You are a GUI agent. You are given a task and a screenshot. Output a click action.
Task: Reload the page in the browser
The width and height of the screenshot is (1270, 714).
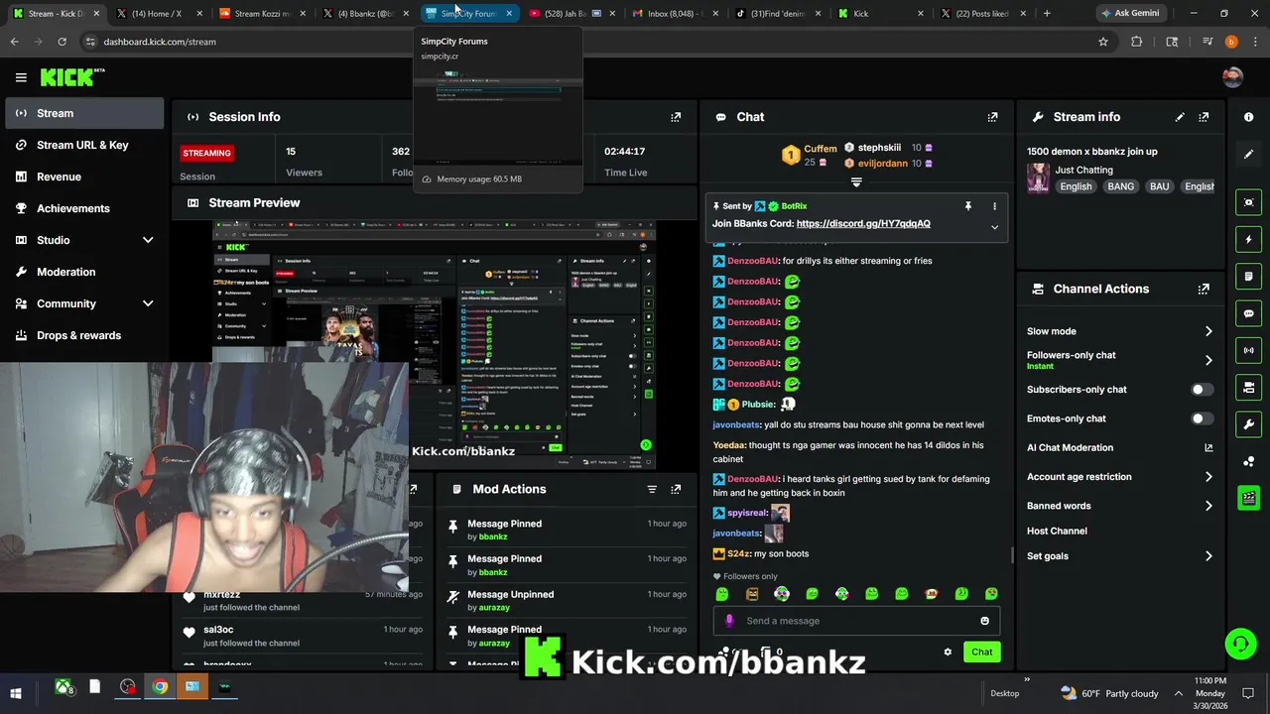point(62,42)
